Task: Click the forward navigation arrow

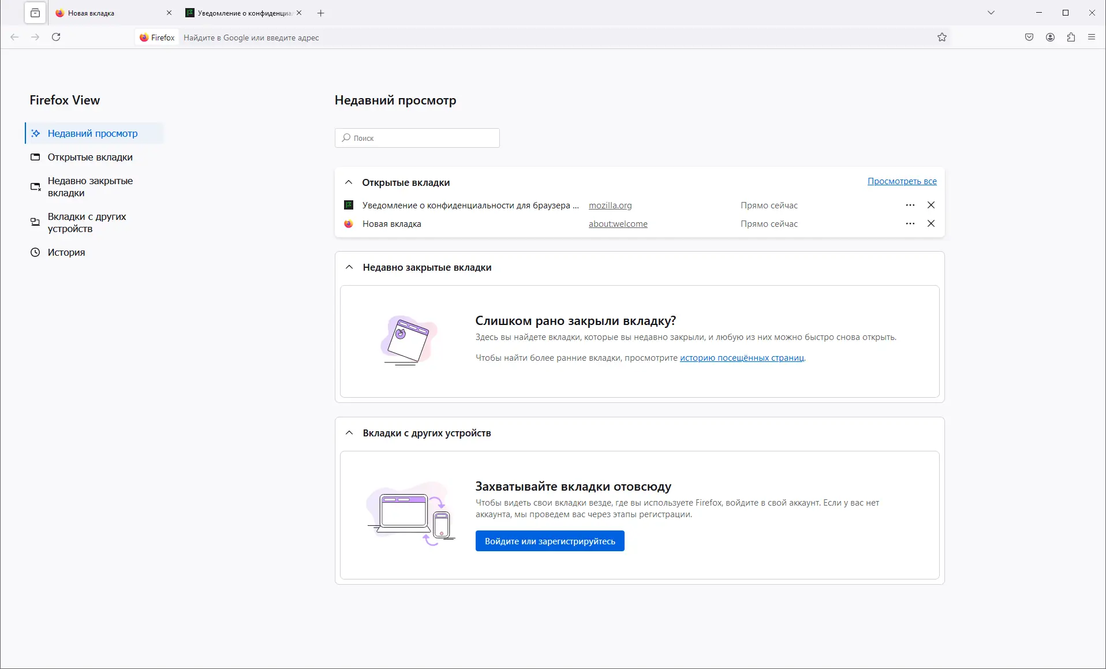Action: coord(35,37)
